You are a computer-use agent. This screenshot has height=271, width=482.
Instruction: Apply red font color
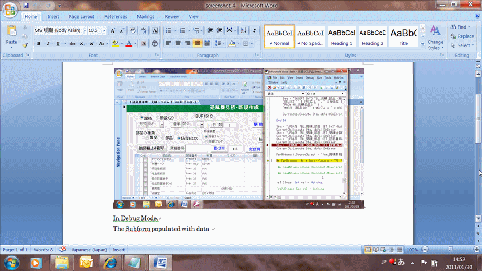click(x=129, y=44)
